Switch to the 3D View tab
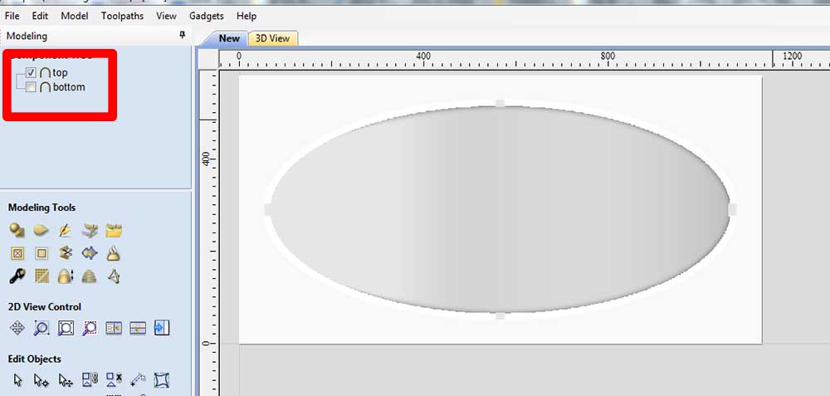Image resolution: width=830 pixels, height=396 pixels. (x=272, y=38)
